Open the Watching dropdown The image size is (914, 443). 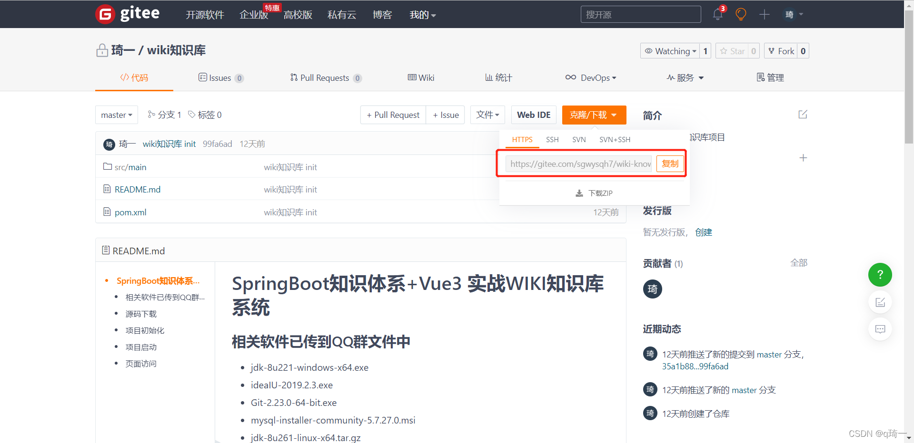(670, 51)
